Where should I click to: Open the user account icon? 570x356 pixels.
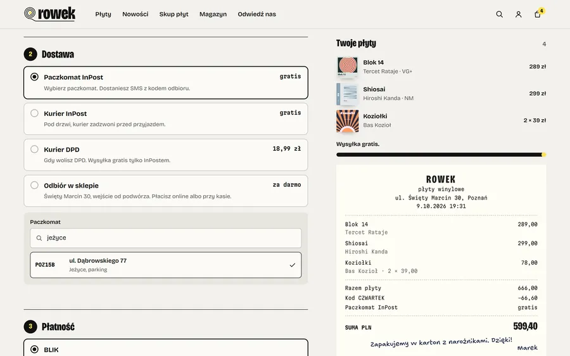[x=518, y=14]
